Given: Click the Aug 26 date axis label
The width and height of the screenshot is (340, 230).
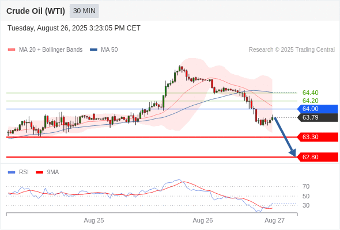Looking at the screenshot, I should 203,220.
